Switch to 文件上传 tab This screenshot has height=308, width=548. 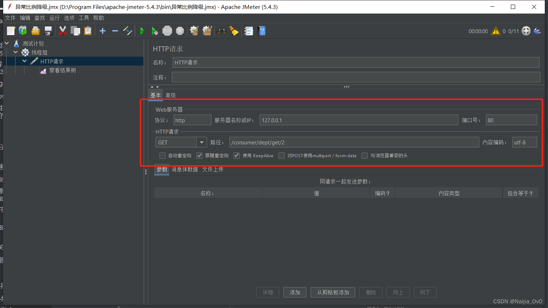click(213, 169)
